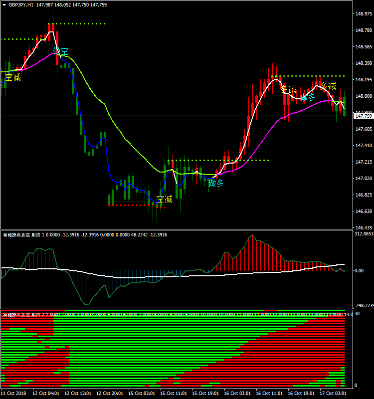Click the 146.630 price scale label
Viewport: 374px width, 399px height.
point(363,211)
